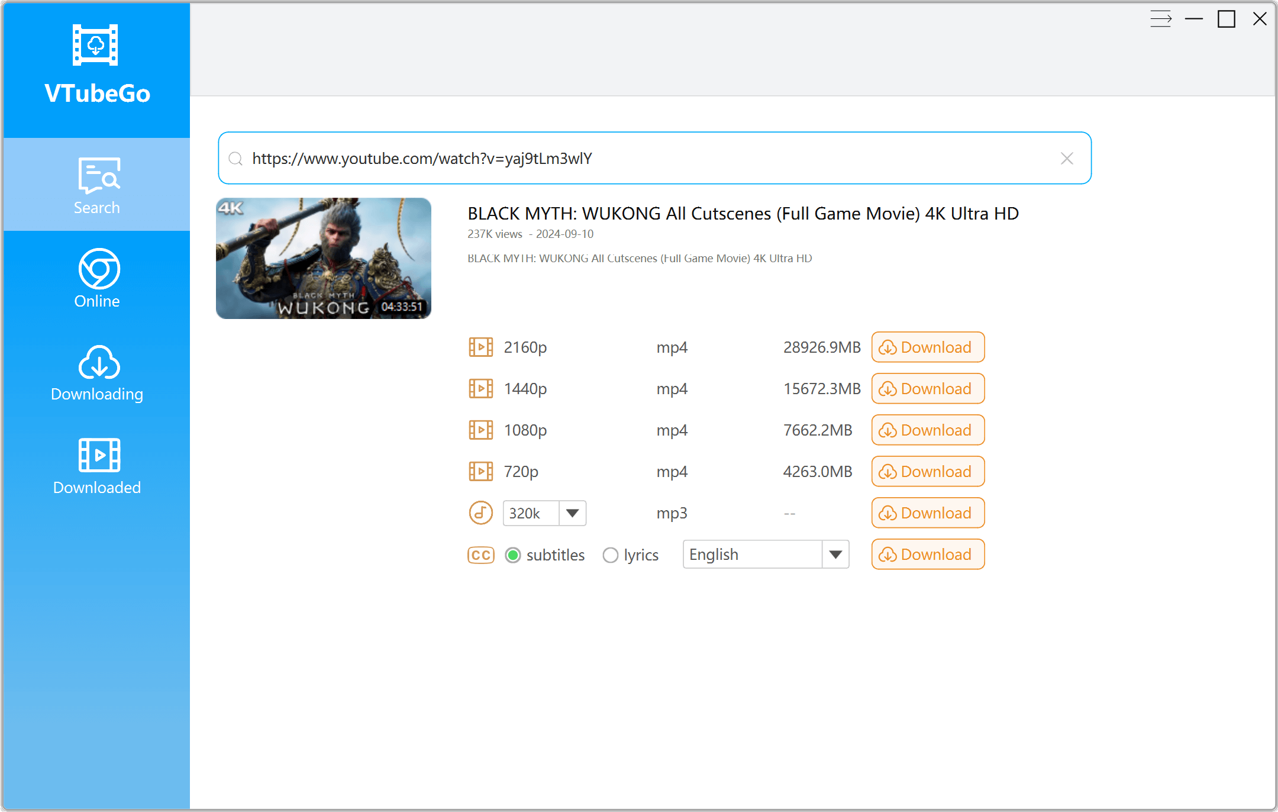Click the CC subtitles icon
1278x812 pixels.
pos(480,555)
